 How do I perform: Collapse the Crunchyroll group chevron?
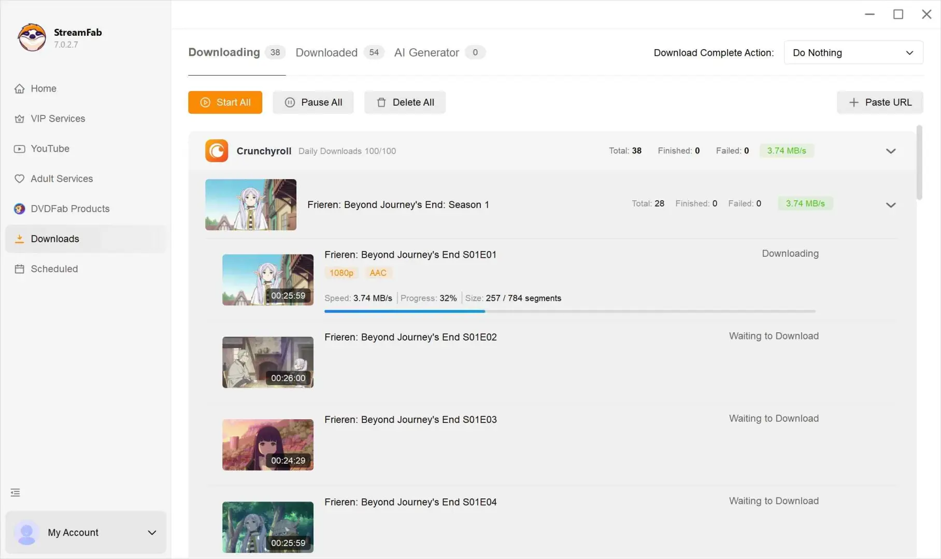[891, 151]
